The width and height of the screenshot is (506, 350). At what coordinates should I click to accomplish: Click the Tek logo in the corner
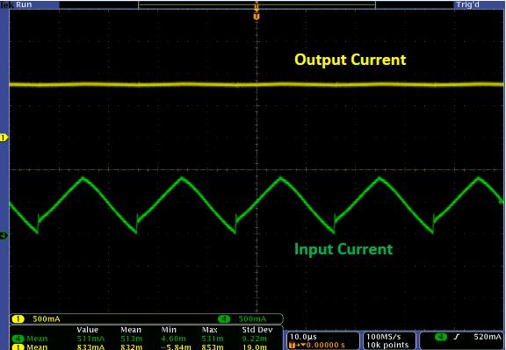coord(6,4)
